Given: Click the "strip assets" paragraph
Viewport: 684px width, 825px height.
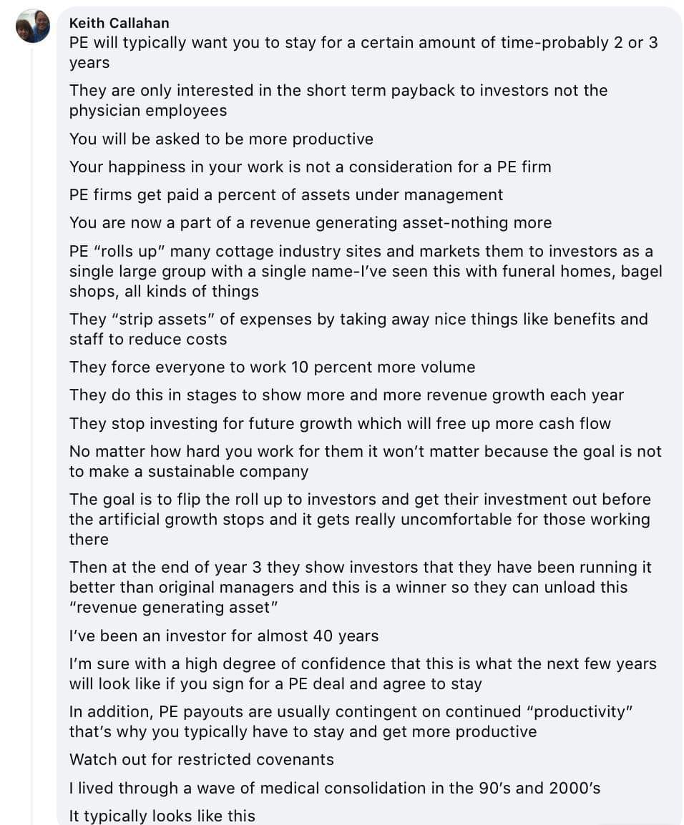Looking at the screenshot, I should click(358, 329).
